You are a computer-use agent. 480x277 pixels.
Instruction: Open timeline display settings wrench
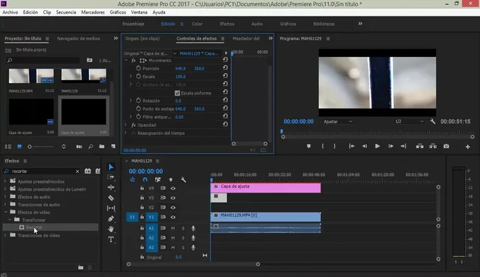point(184,180)
